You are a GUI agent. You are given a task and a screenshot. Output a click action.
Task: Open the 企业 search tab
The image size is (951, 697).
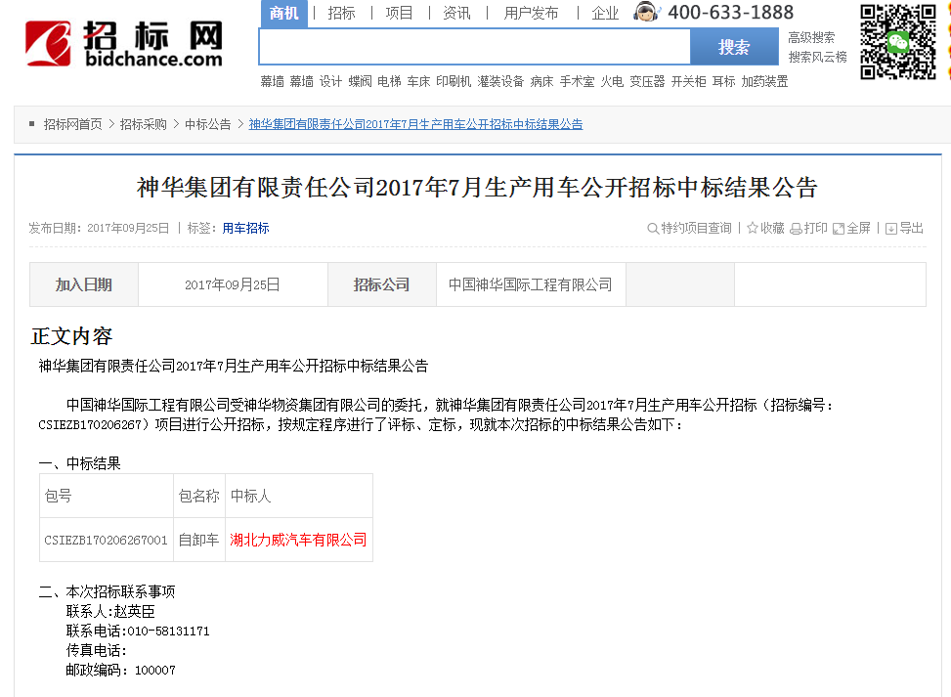click(x=605, y=14)
